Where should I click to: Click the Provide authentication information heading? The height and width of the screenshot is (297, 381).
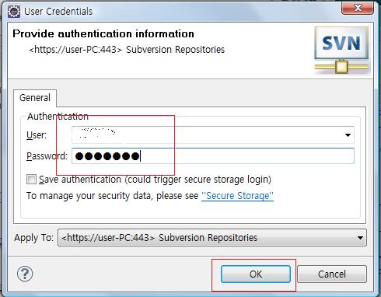click(x=103, y=34)
